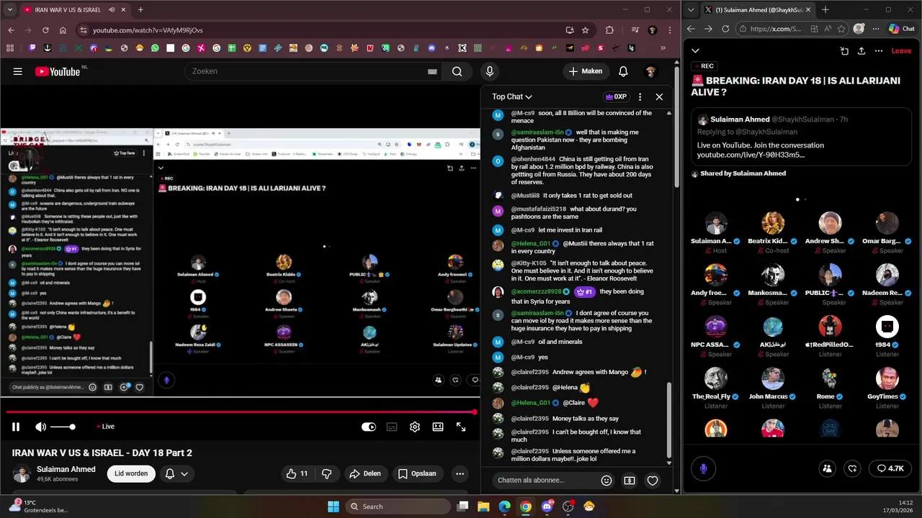
Task: Collapse the X Space with down chevron
Action: pyautogui.click(x=695, y=51)
